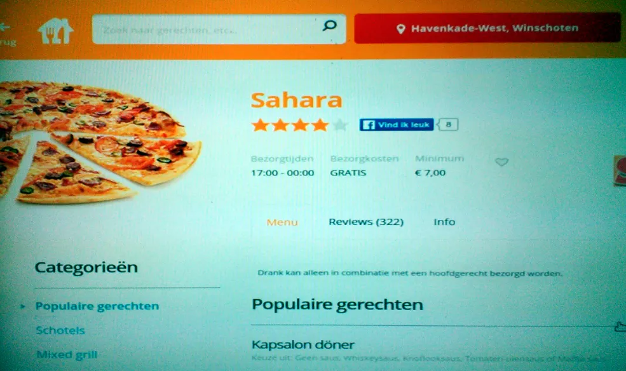The image size is (626, 371).
Task: Click the magnifier search icon
Action: coord(329,25)
